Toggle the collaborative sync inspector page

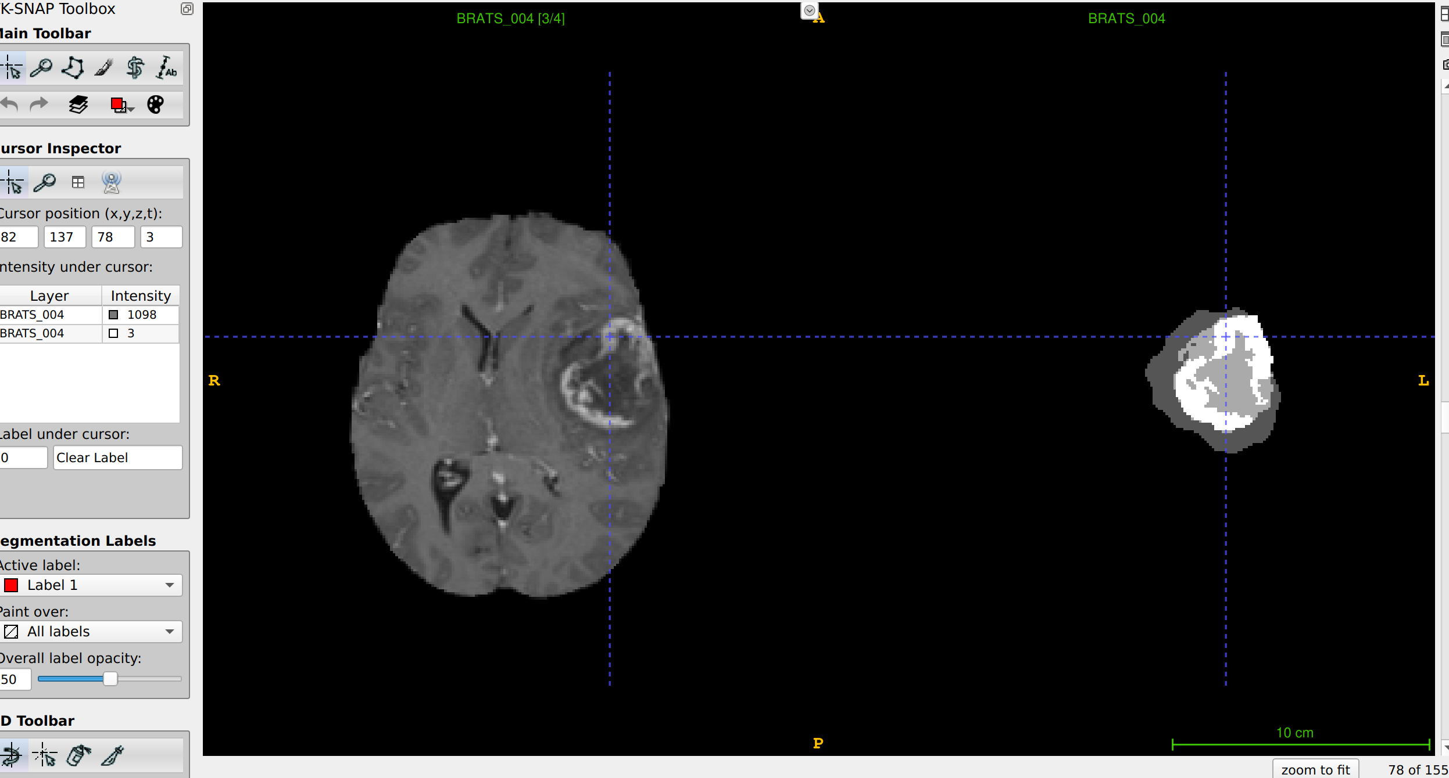111,183
